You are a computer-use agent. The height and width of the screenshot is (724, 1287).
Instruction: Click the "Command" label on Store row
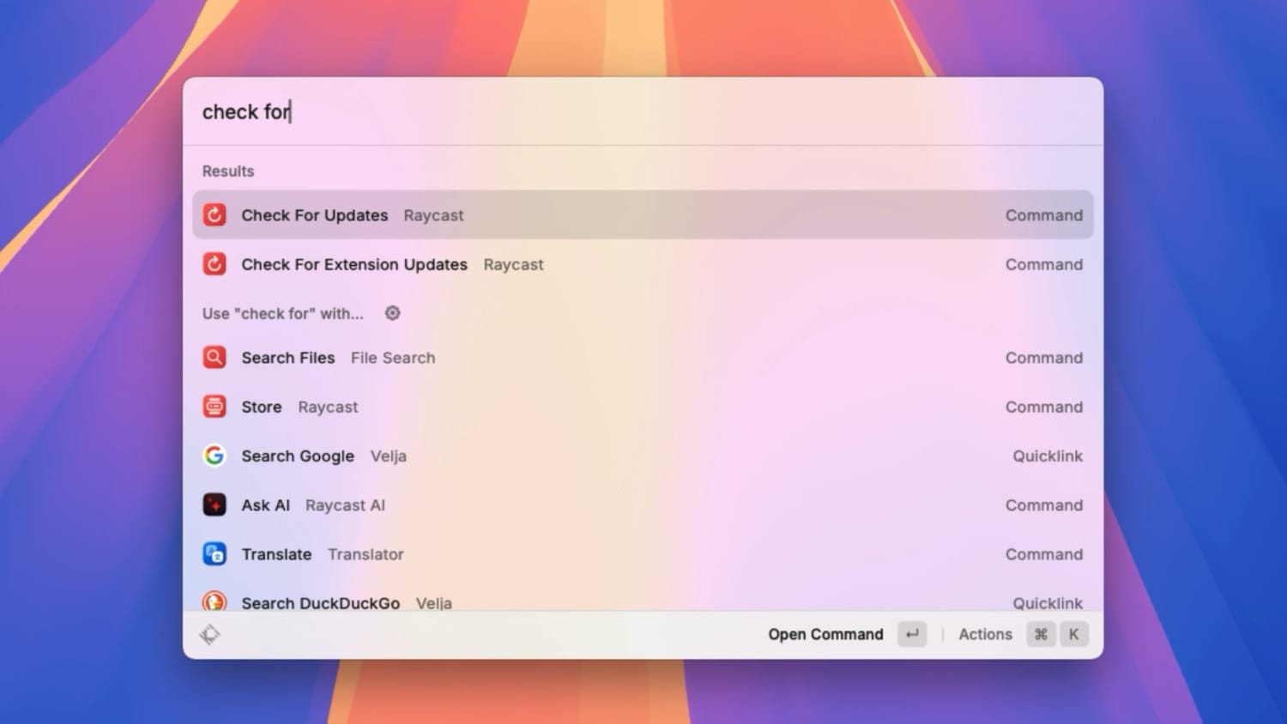click(x=1044, y=407)
